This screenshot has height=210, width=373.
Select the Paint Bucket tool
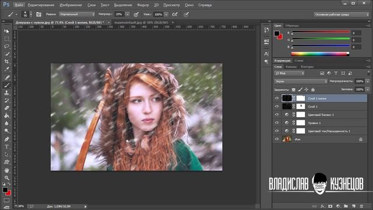[6, 116]
